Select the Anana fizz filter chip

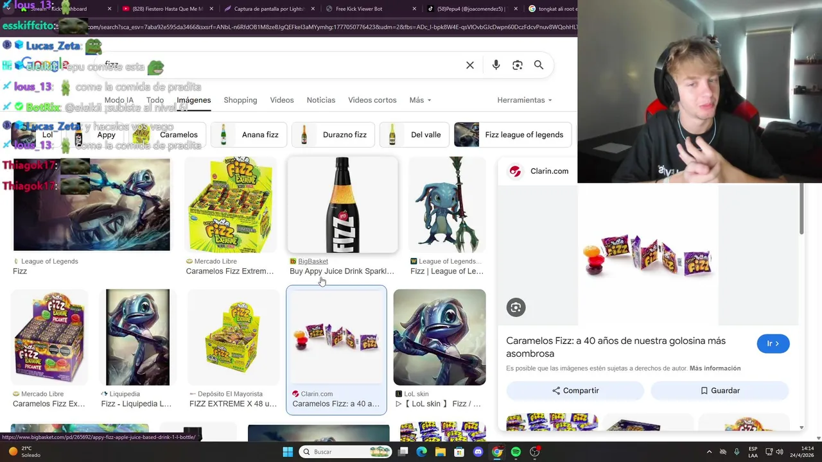[249, 135]
